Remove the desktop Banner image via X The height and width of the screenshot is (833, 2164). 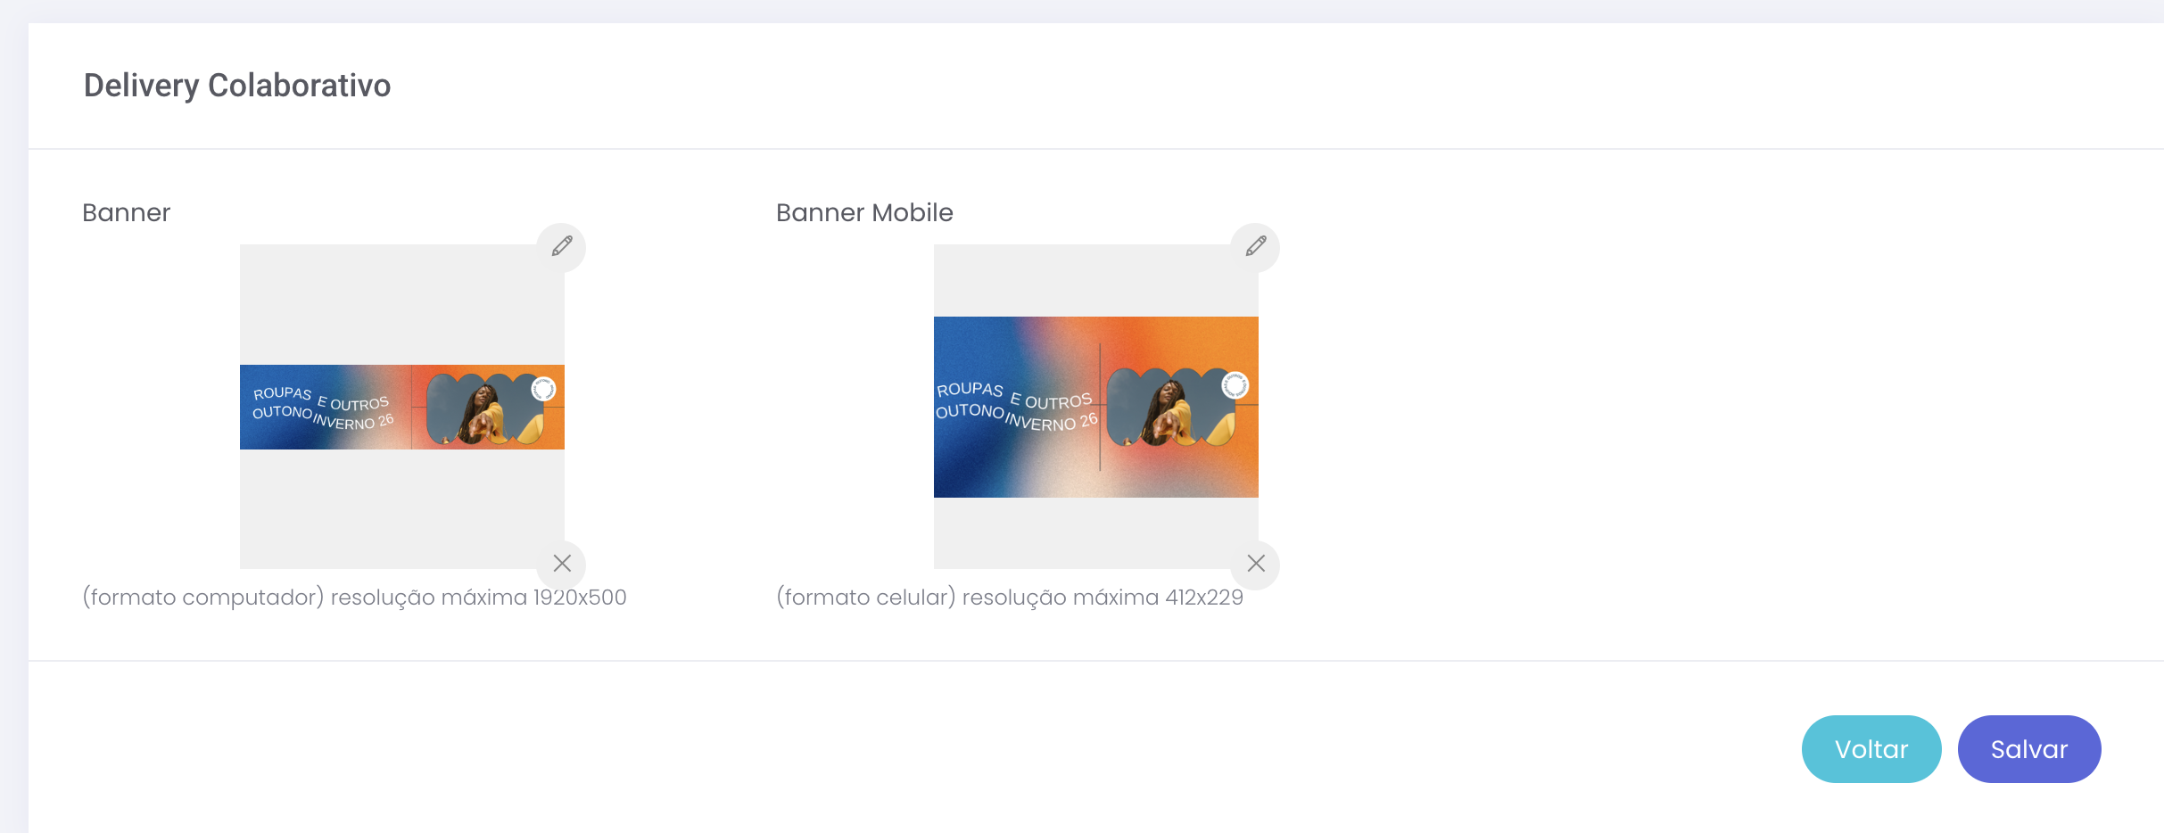(561, 564)
